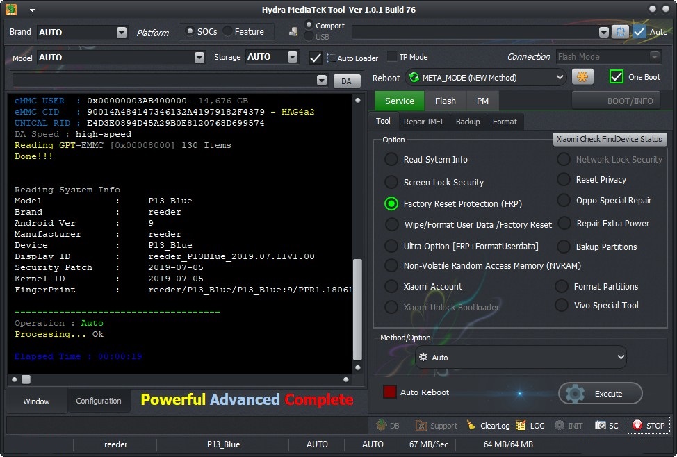Screen dimensions: 677x457
Task: Click the blue refresh ports icon
Action: 621,31
